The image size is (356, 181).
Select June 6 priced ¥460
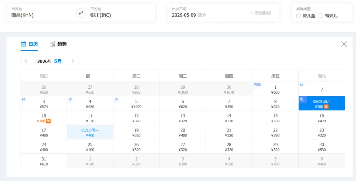point(321,161)
